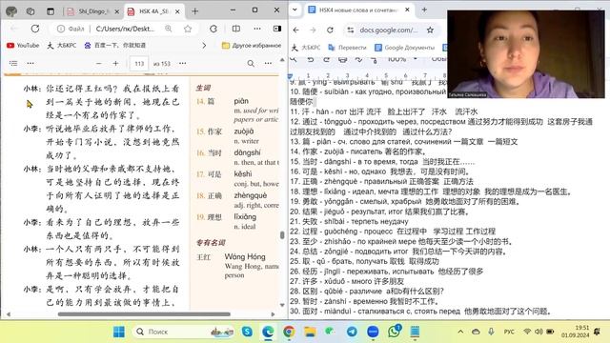Bookmark this page in Chrome
This screenshot has height=343, width=610.
tap(430, 30)
